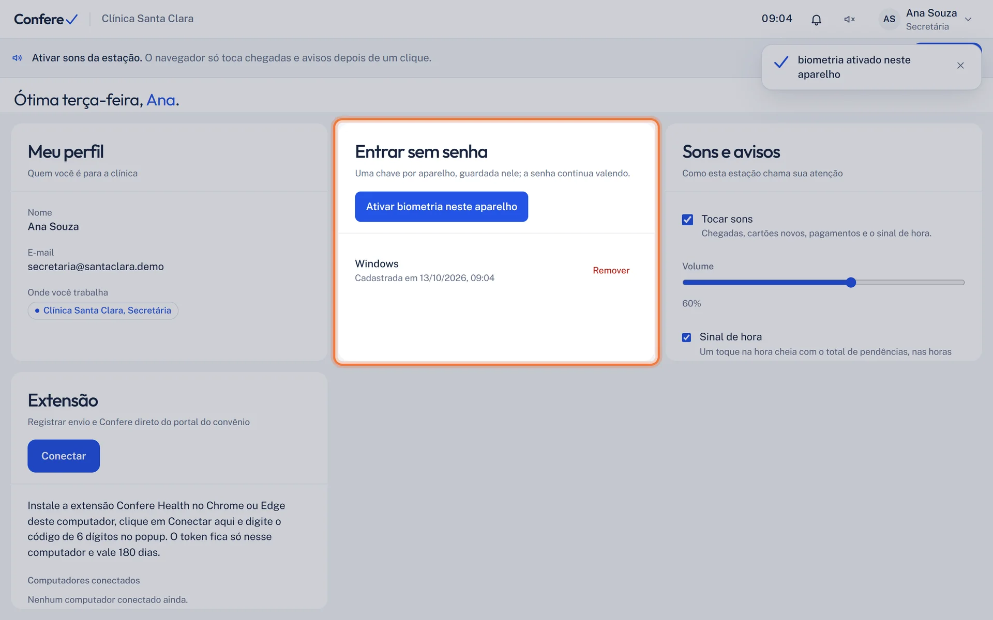
Task: Click the secretaria@santaclara.demo email
Action: click(x=96, y=267)
